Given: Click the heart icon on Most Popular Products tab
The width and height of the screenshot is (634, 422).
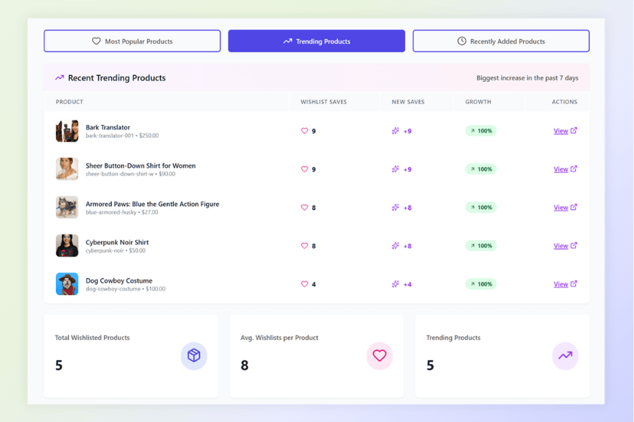Looking at the screenshot, I should [x=96, y=41].
